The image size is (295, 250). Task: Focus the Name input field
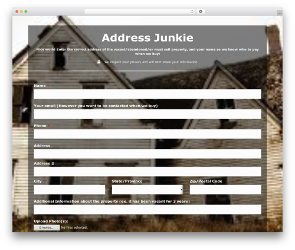[147, 94]
